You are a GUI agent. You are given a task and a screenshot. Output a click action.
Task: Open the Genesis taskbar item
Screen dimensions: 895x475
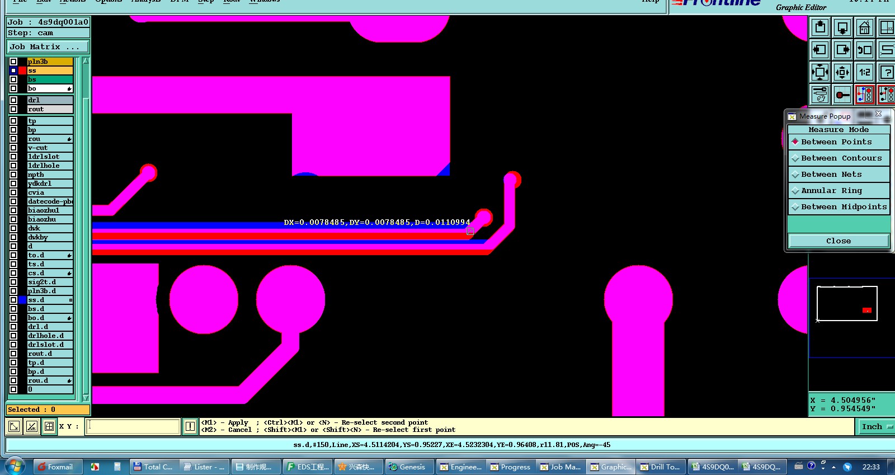coord(408,467)
